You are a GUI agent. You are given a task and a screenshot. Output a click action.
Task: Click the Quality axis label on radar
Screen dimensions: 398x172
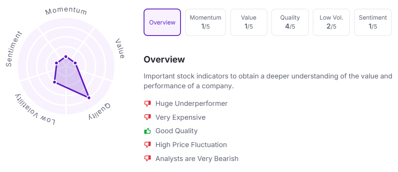coord(100,111)
